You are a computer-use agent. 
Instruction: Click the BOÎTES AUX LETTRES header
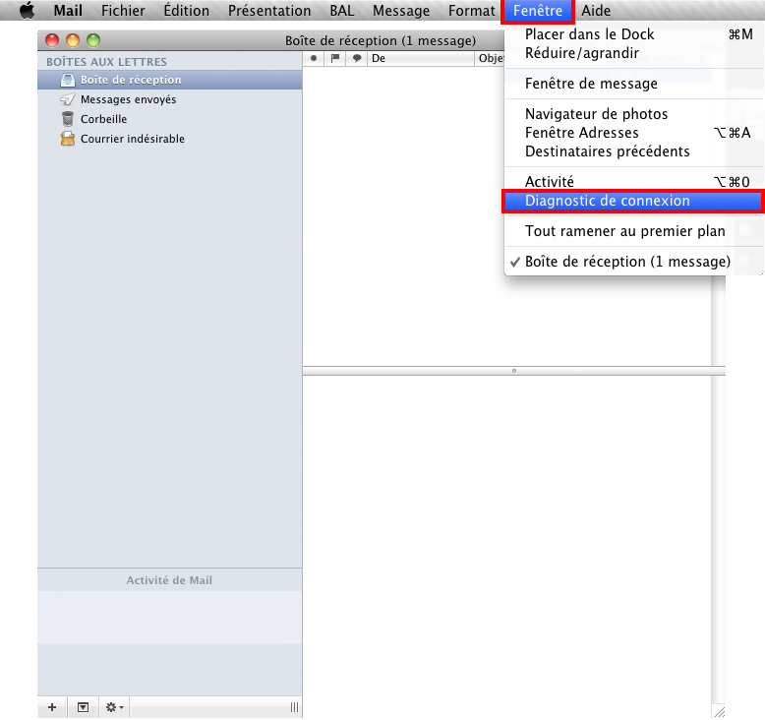pos(106,62)
